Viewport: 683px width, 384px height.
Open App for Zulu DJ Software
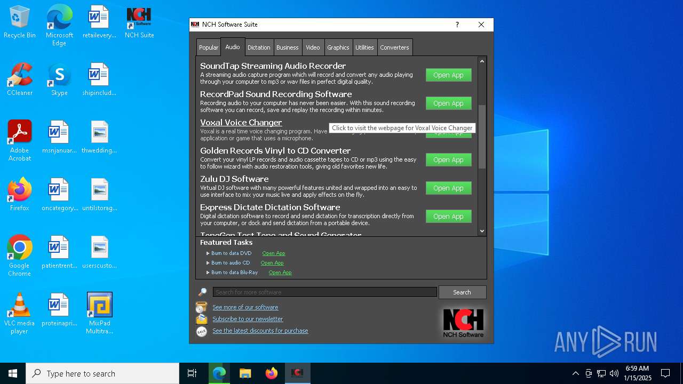coord(448,188)
